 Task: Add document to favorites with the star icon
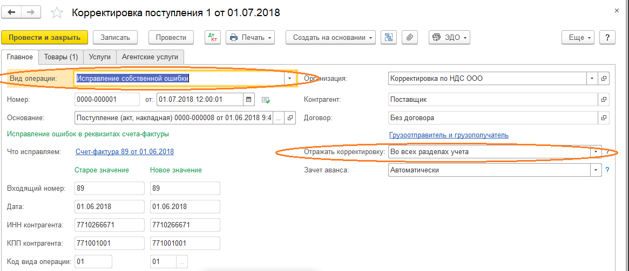click(x=57, y=13)
